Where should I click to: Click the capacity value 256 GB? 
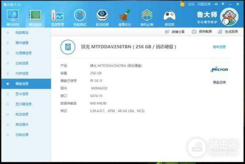tap(96, 73)
